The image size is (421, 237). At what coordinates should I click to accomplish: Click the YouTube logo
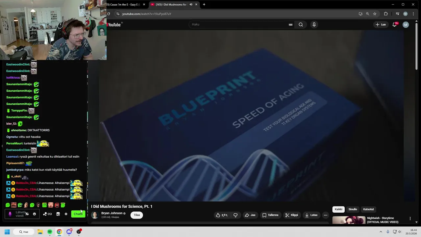point(114,25)
